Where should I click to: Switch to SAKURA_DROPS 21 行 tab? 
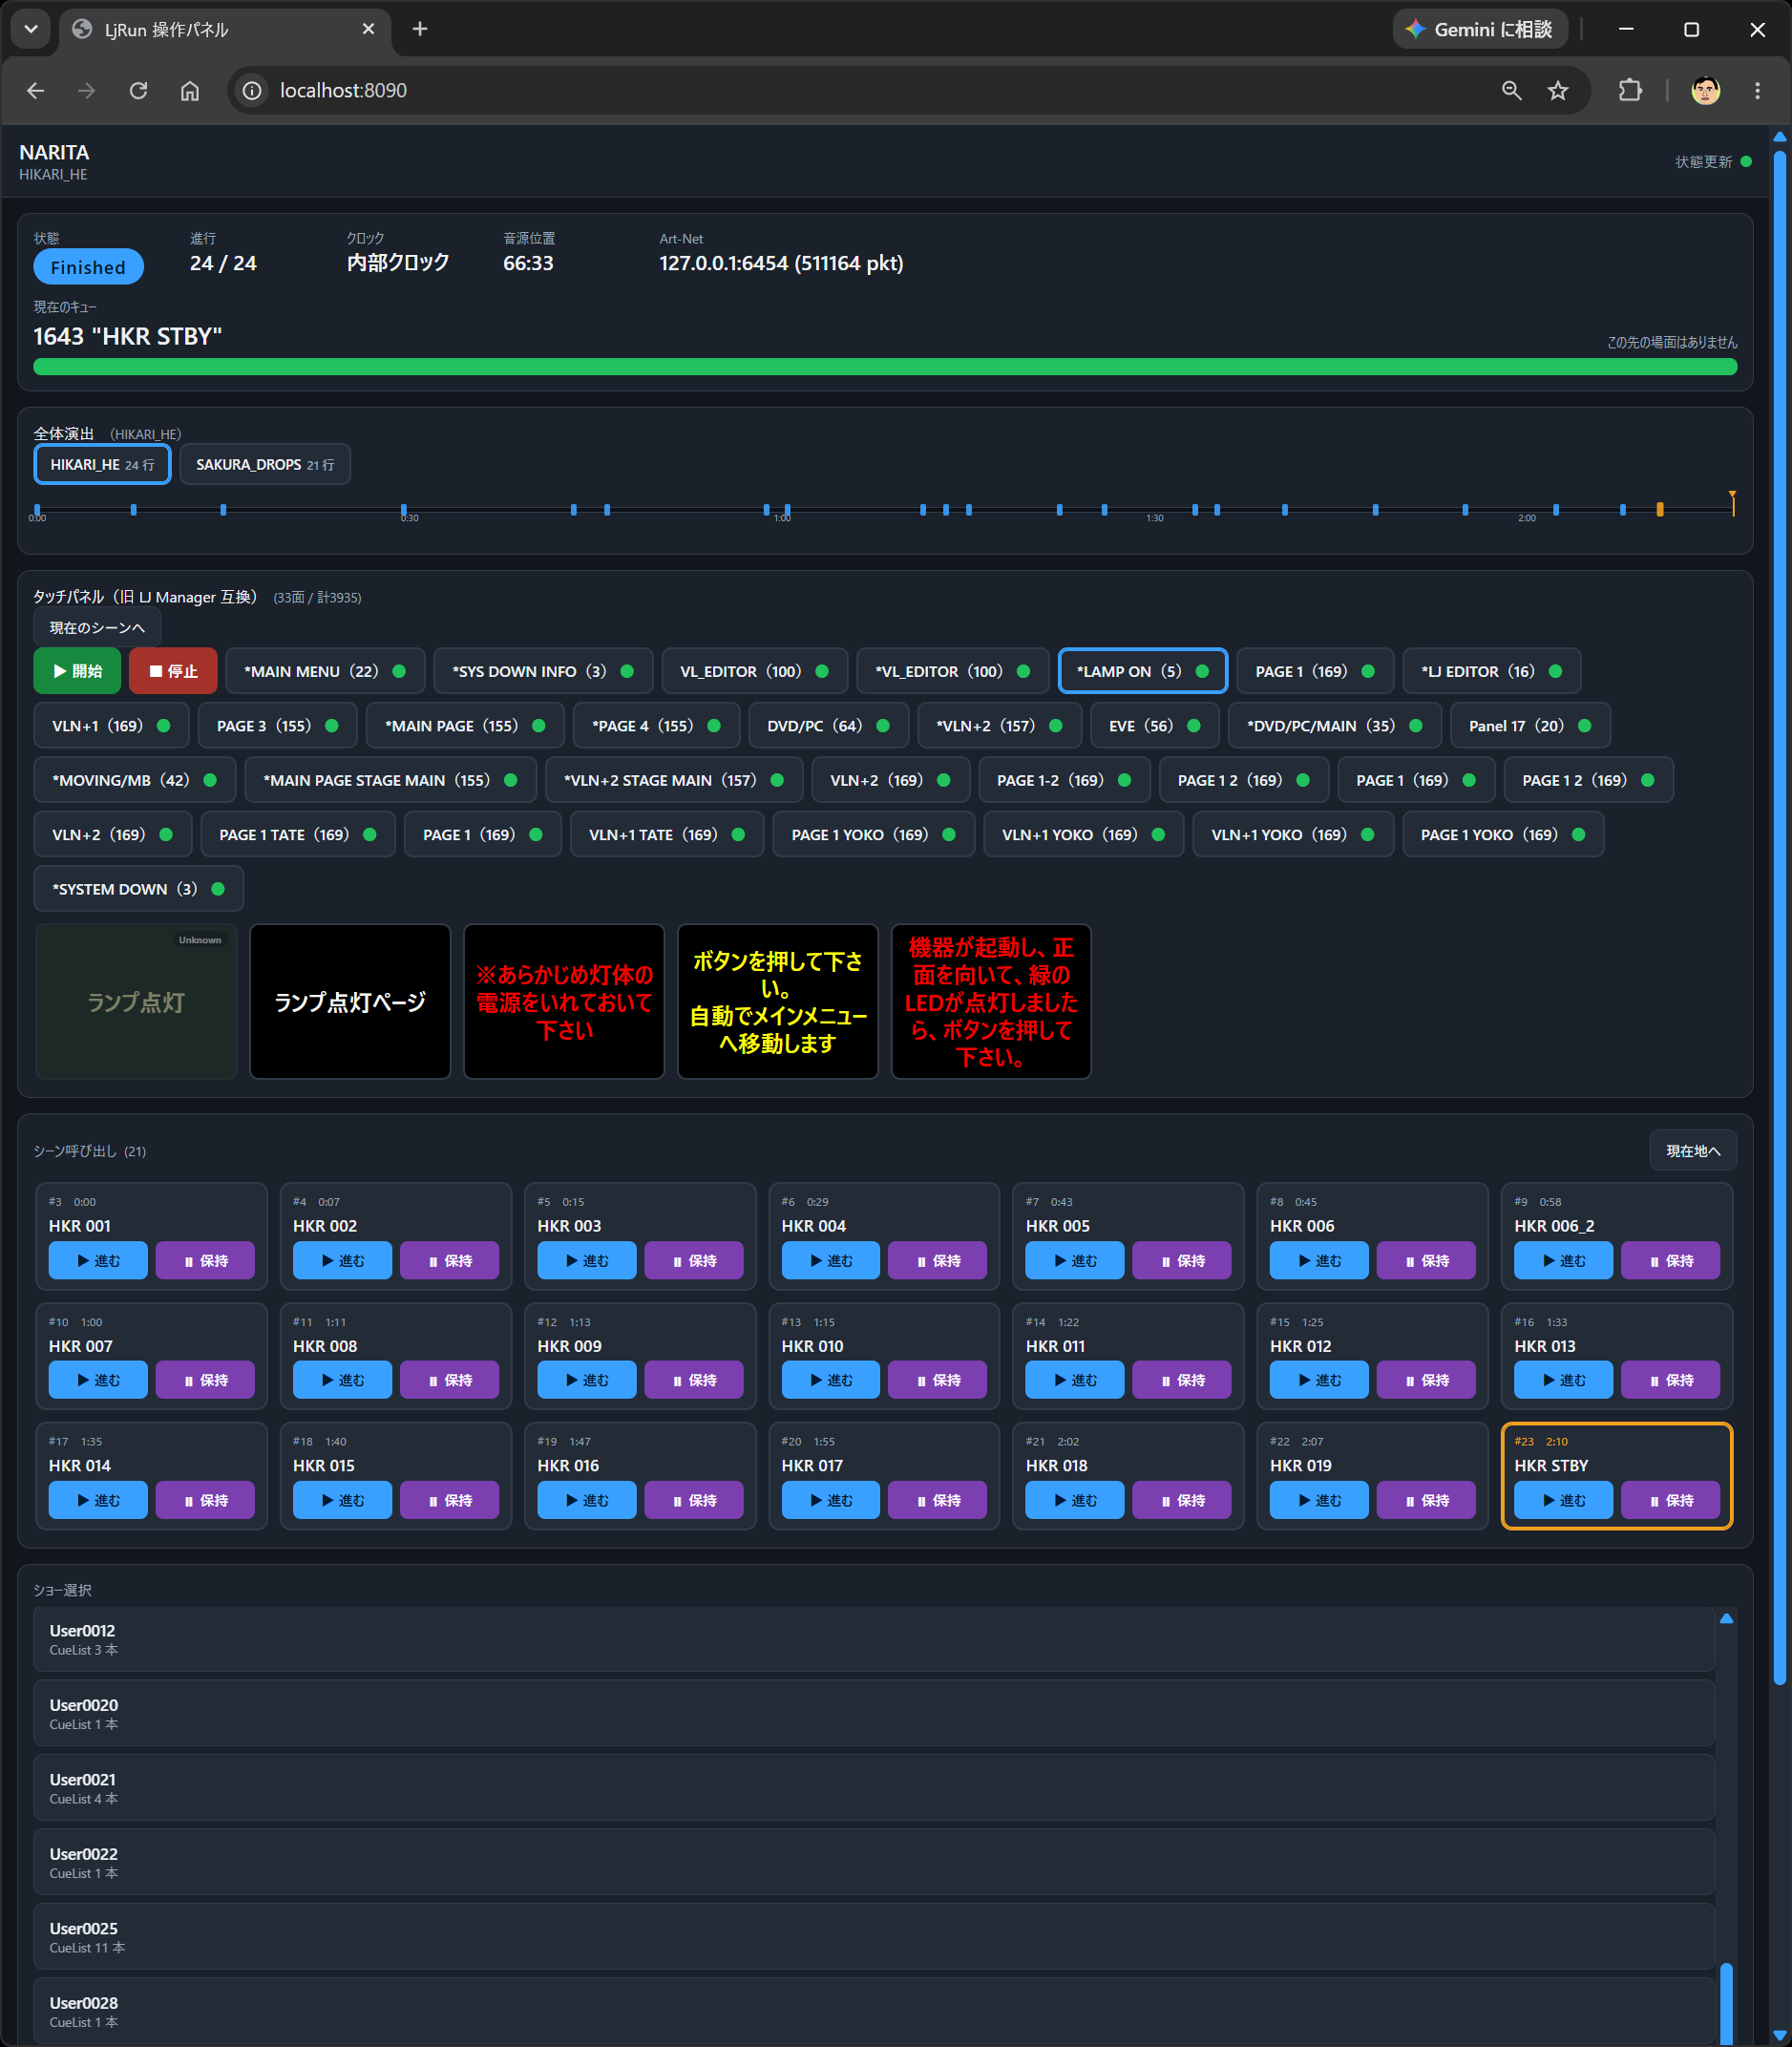(x=265, y=464)
